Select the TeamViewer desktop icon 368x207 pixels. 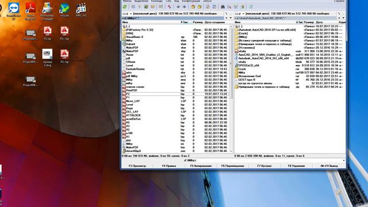coord(14,11)
